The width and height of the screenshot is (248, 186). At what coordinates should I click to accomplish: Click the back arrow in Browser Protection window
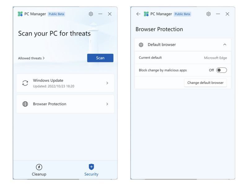(x=138, y=14)
